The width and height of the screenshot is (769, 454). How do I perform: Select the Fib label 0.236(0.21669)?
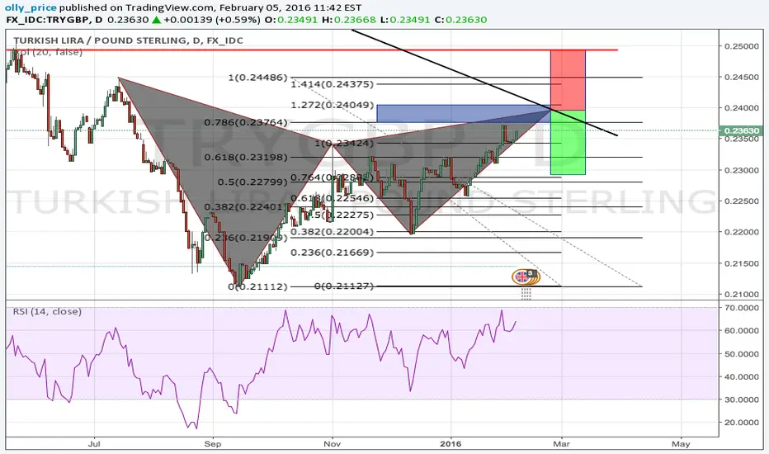pos(332,253)
